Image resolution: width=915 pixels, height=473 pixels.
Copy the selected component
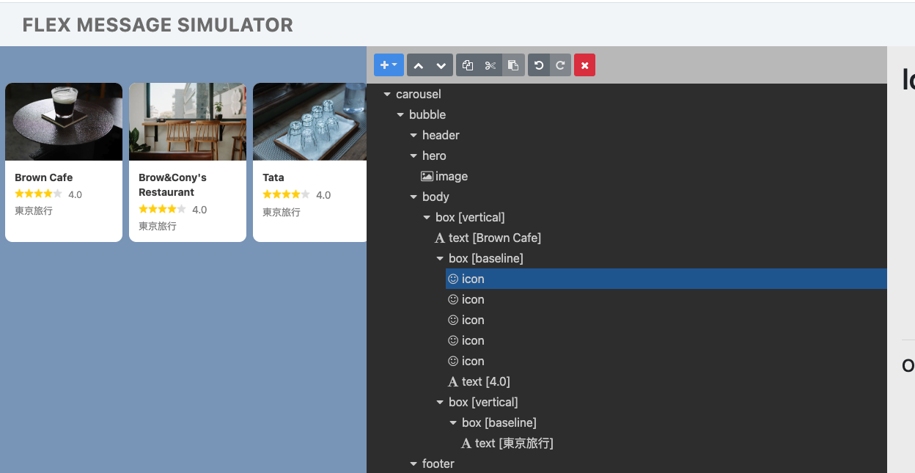(x=468, y=65)
